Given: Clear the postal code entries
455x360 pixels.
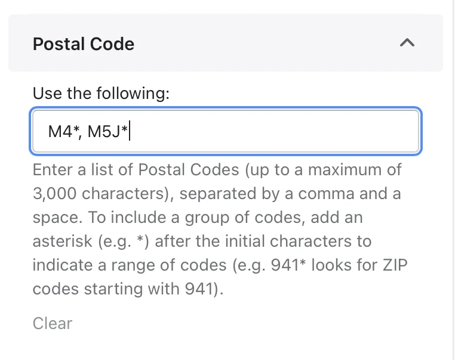Looking at the screenshot, I should pos(53,323).
